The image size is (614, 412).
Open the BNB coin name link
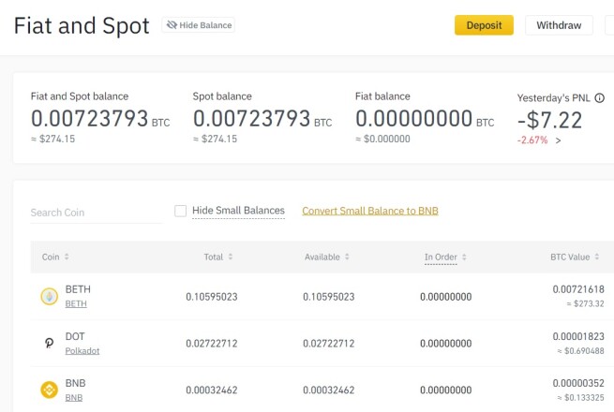74,398
